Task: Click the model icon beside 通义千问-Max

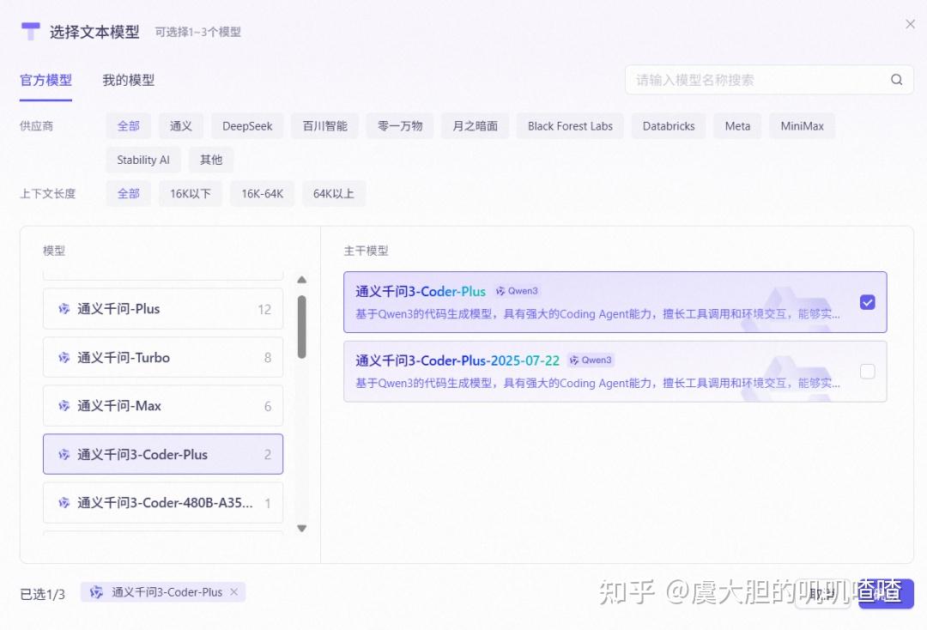Action: click(x=64, y=406)
